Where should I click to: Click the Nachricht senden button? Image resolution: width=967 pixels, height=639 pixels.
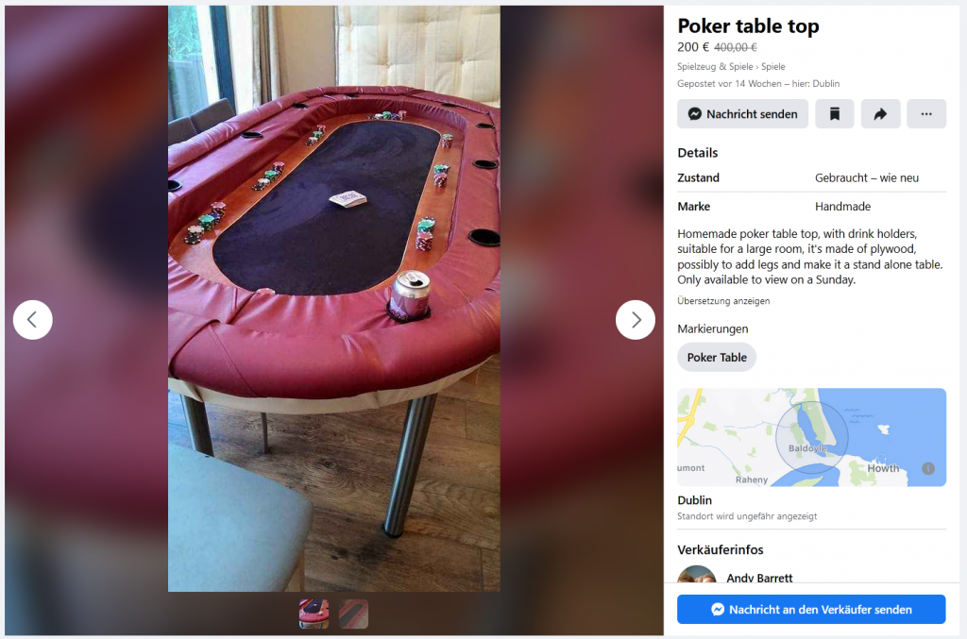(742, 114)
